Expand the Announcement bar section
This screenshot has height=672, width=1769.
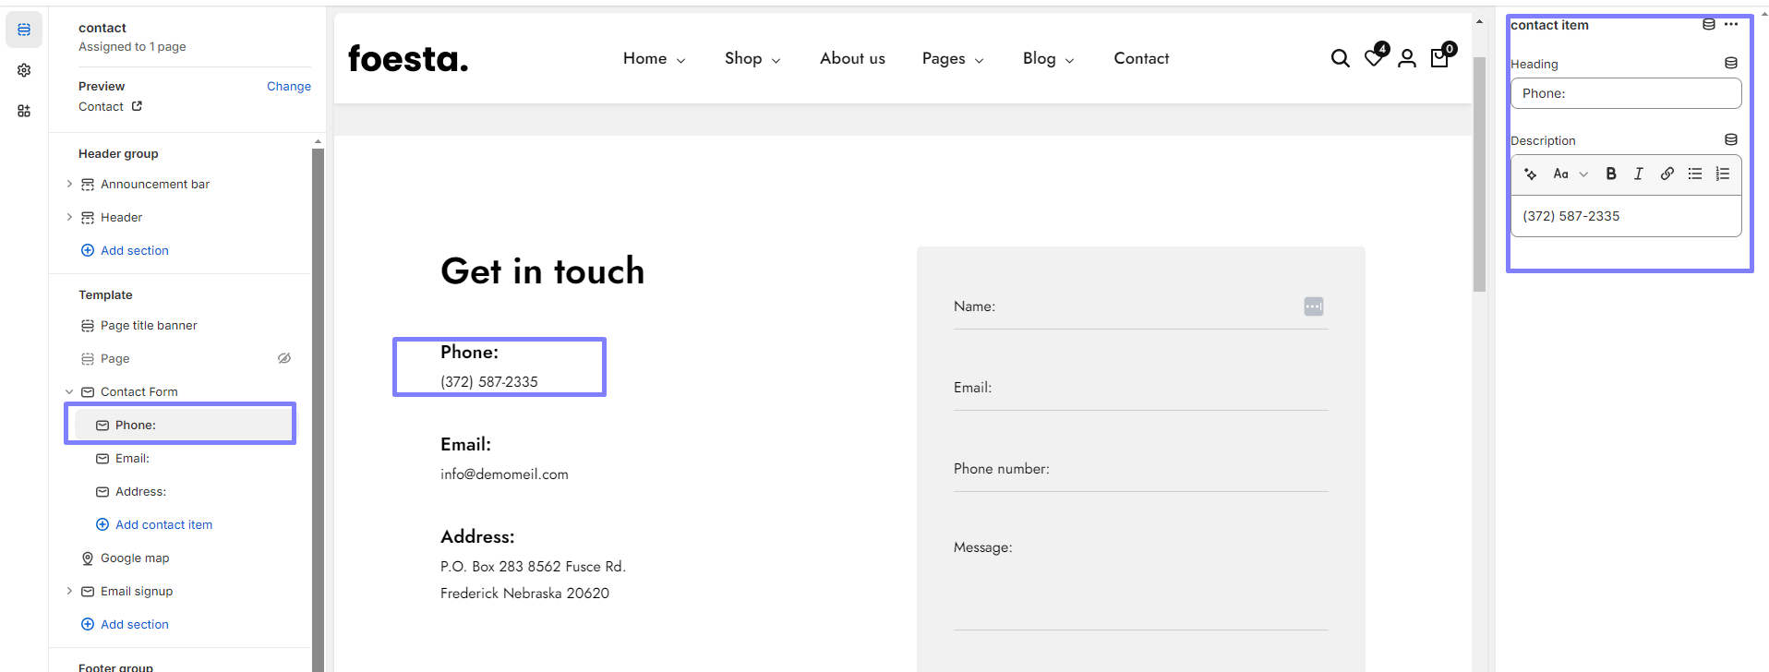pyautogui.click(x=69, y=185)
